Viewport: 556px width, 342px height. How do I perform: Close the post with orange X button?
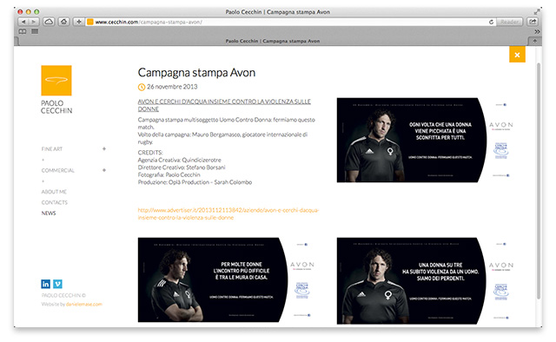[517, 55]
